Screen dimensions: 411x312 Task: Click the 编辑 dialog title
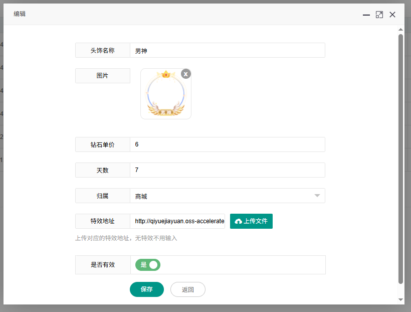pyautogui.click(x=20, y=14)
